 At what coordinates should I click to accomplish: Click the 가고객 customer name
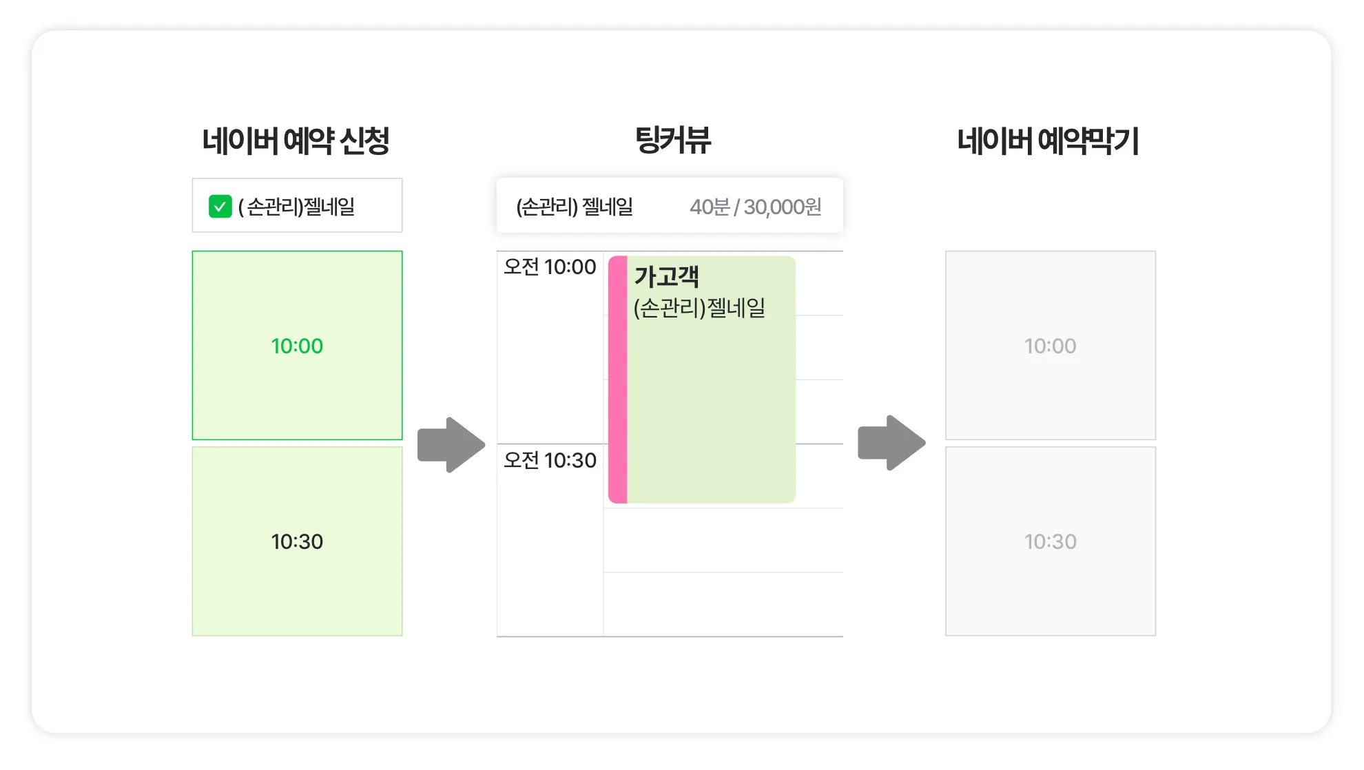666,277
